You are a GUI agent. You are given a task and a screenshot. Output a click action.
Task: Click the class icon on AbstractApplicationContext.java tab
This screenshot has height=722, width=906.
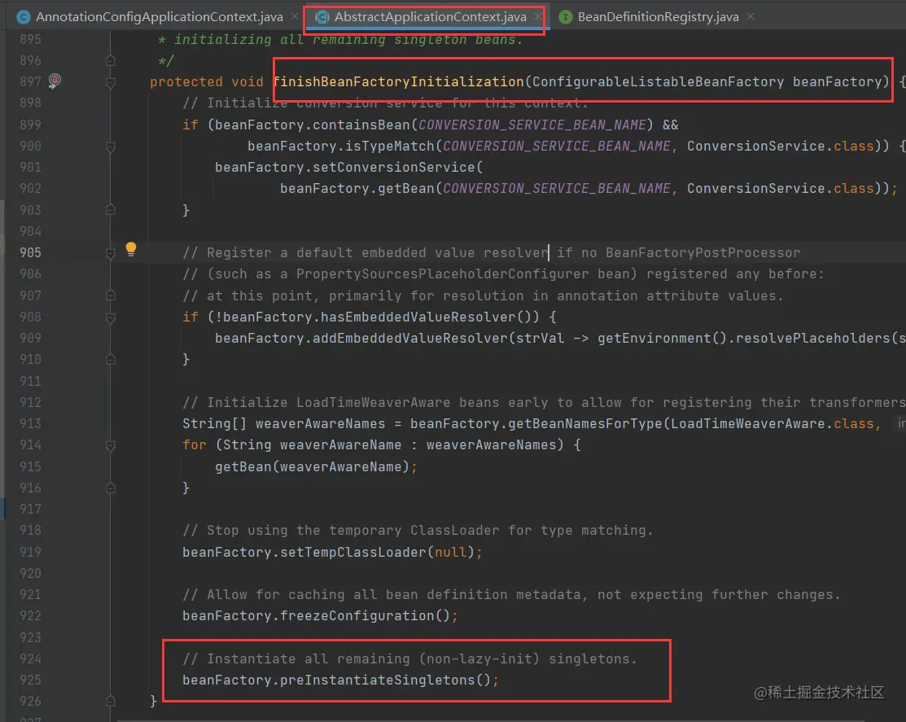(x=322, y=17)
